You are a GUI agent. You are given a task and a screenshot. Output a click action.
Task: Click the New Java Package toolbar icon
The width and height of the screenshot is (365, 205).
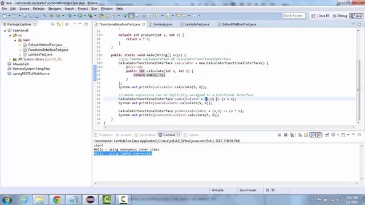pos(52,15)
